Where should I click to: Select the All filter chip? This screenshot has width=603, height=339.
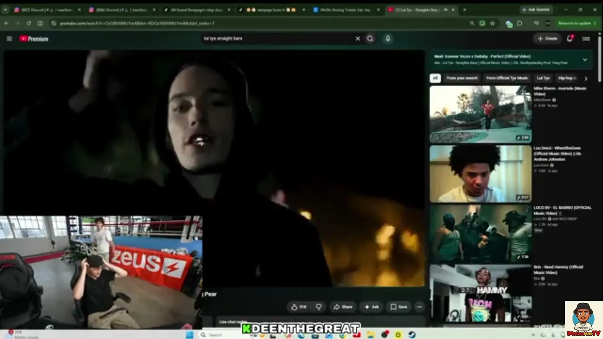[435, 78]
